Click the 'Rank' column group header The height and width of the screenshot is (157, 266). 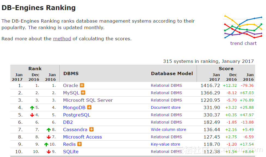coord(35,69)
